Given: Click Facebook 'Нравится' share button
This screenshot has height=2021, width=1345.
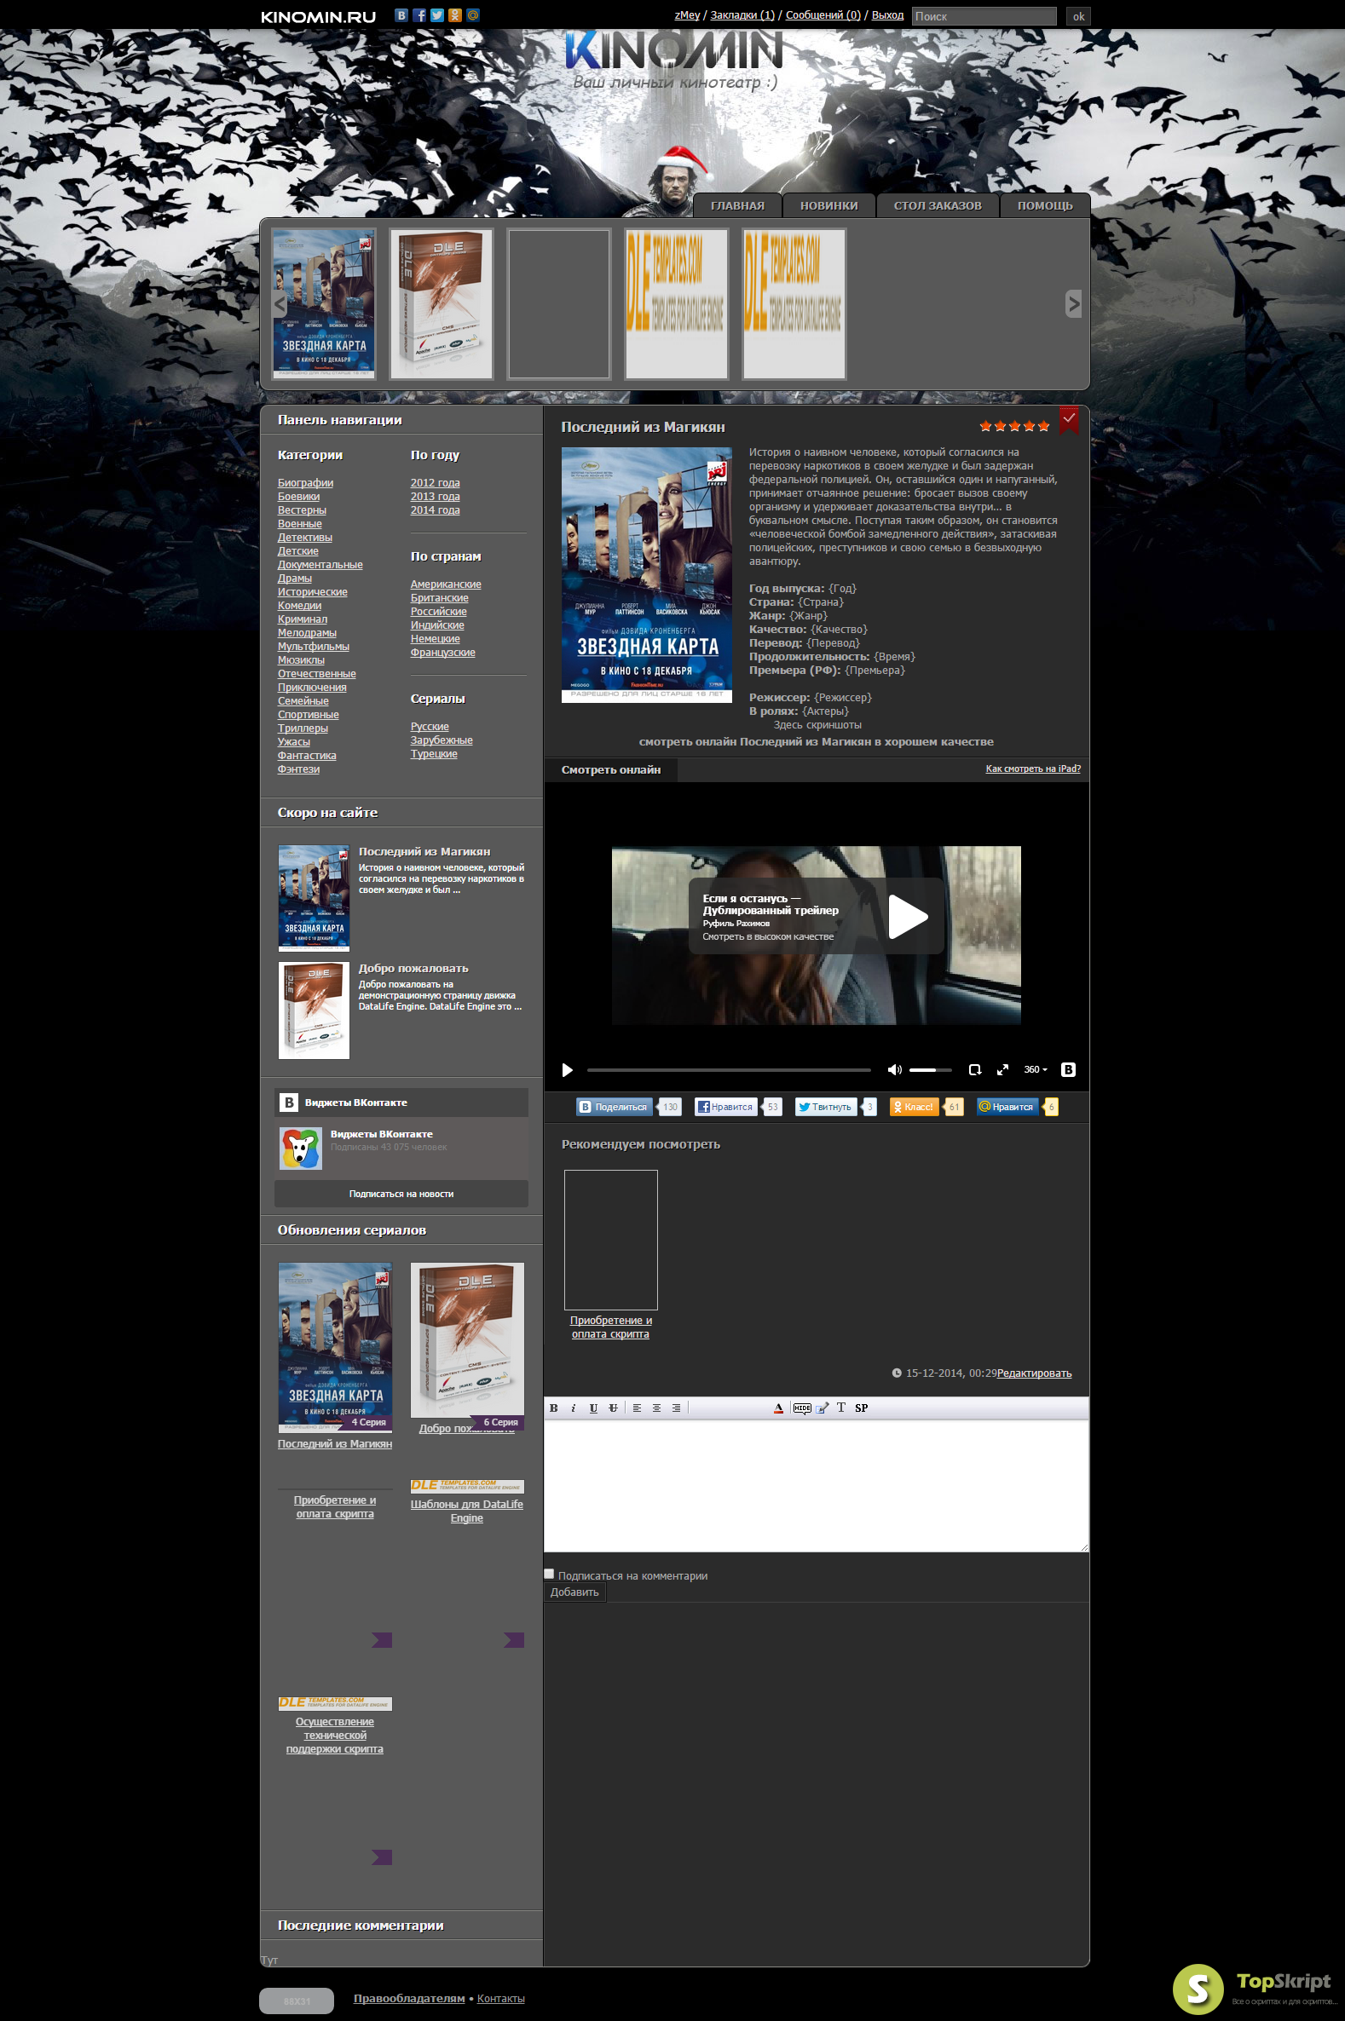Looking at the screenshot, I should pos(725,1107).
